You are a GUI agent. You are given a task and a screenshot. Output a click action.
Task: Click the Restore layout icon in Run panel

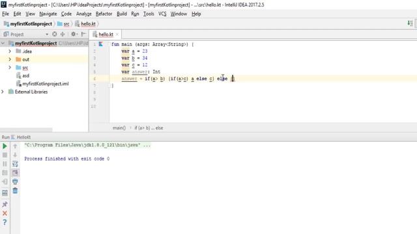(x=5, y=193)
